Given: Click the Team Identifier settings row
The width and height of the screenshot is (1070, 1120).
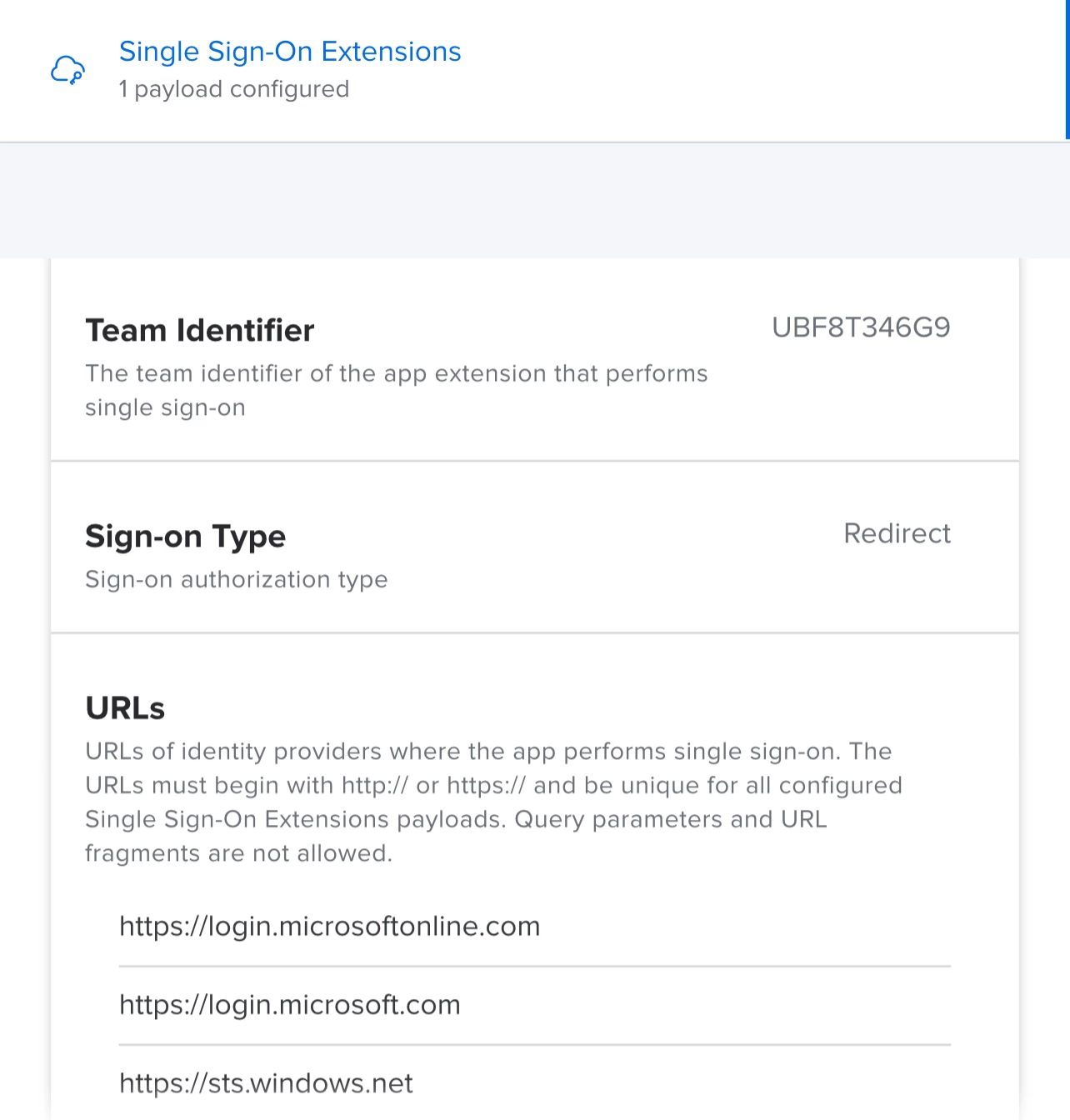Looking at the screenshot, I should 535,359.
